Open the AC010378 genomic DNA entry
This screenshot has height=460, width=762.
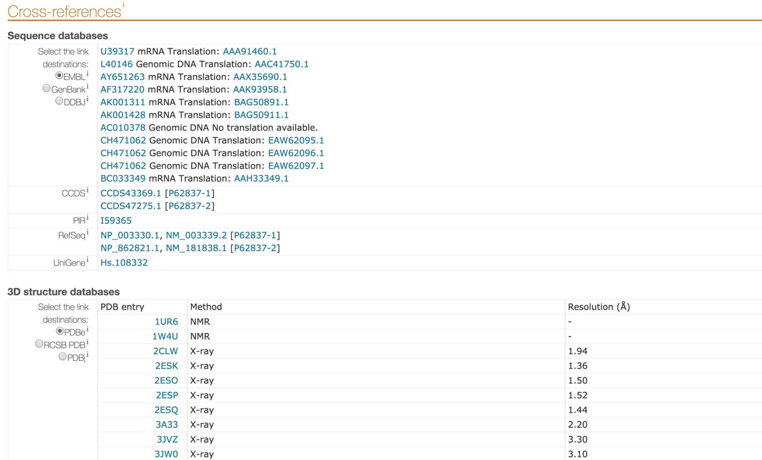123,128
